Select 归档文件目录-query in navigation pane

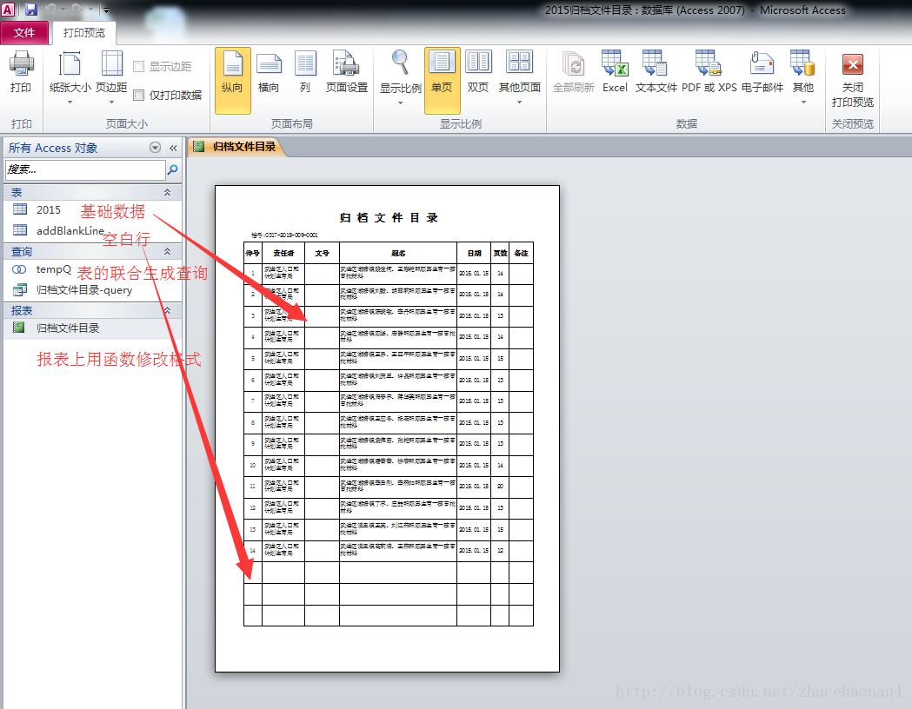[84, 290]
